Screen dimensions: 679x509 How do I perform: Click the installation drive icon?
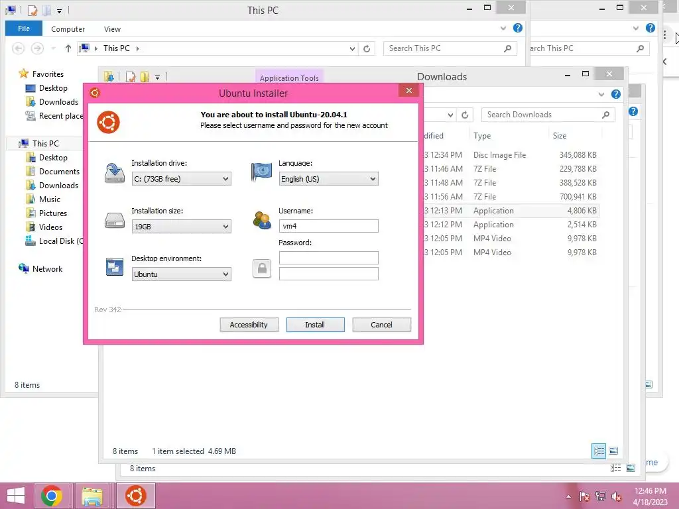[115, 173]
